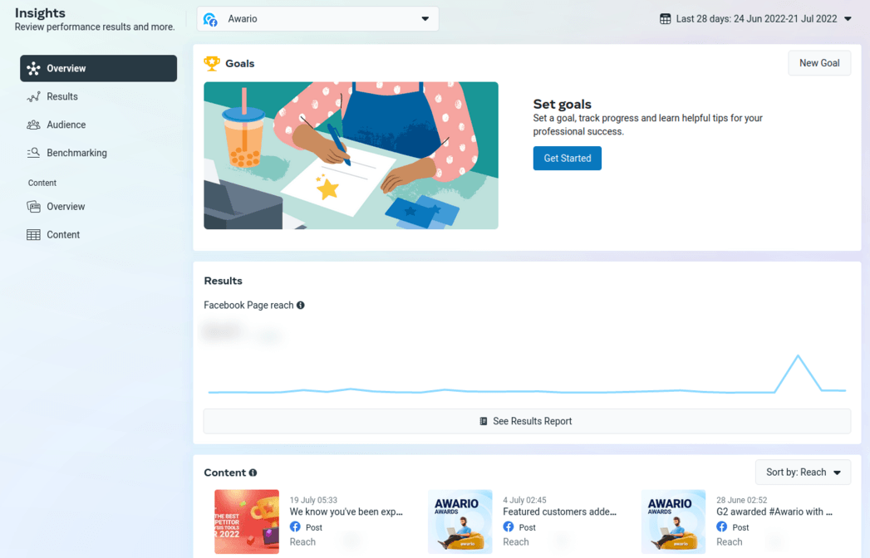
Task: Open the Sort by Reach dropdown
Action: coord(803,472)
